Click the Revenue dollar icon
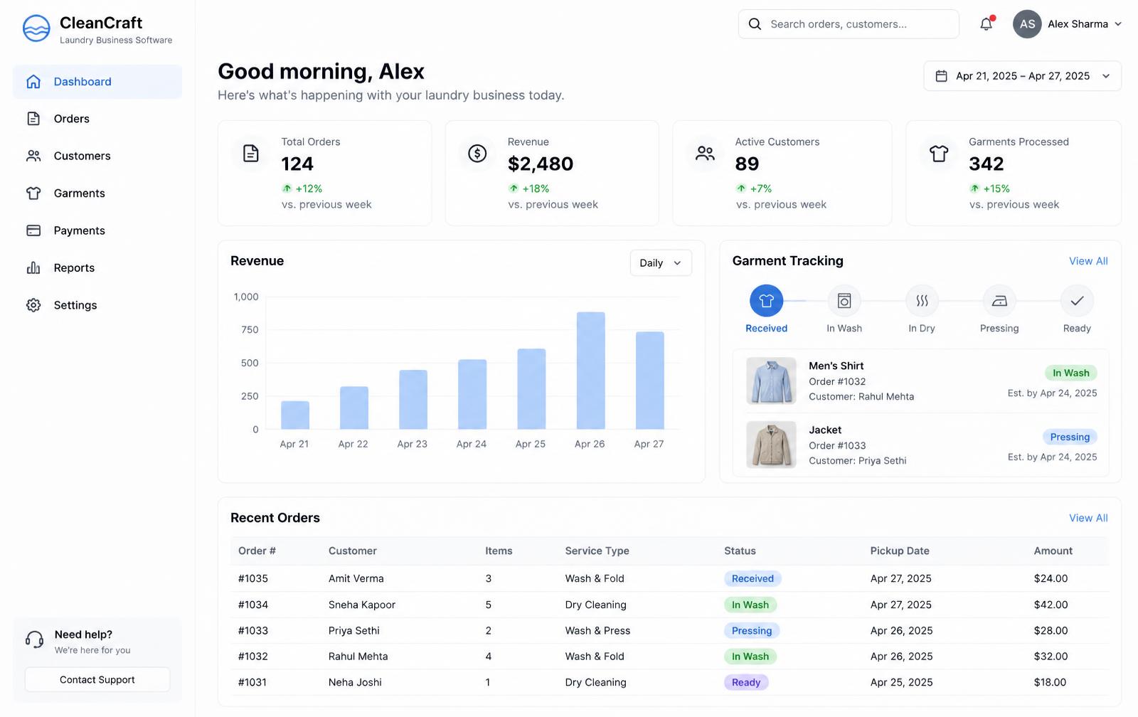The image size is (1138, 717). click(x=477, y=153)
